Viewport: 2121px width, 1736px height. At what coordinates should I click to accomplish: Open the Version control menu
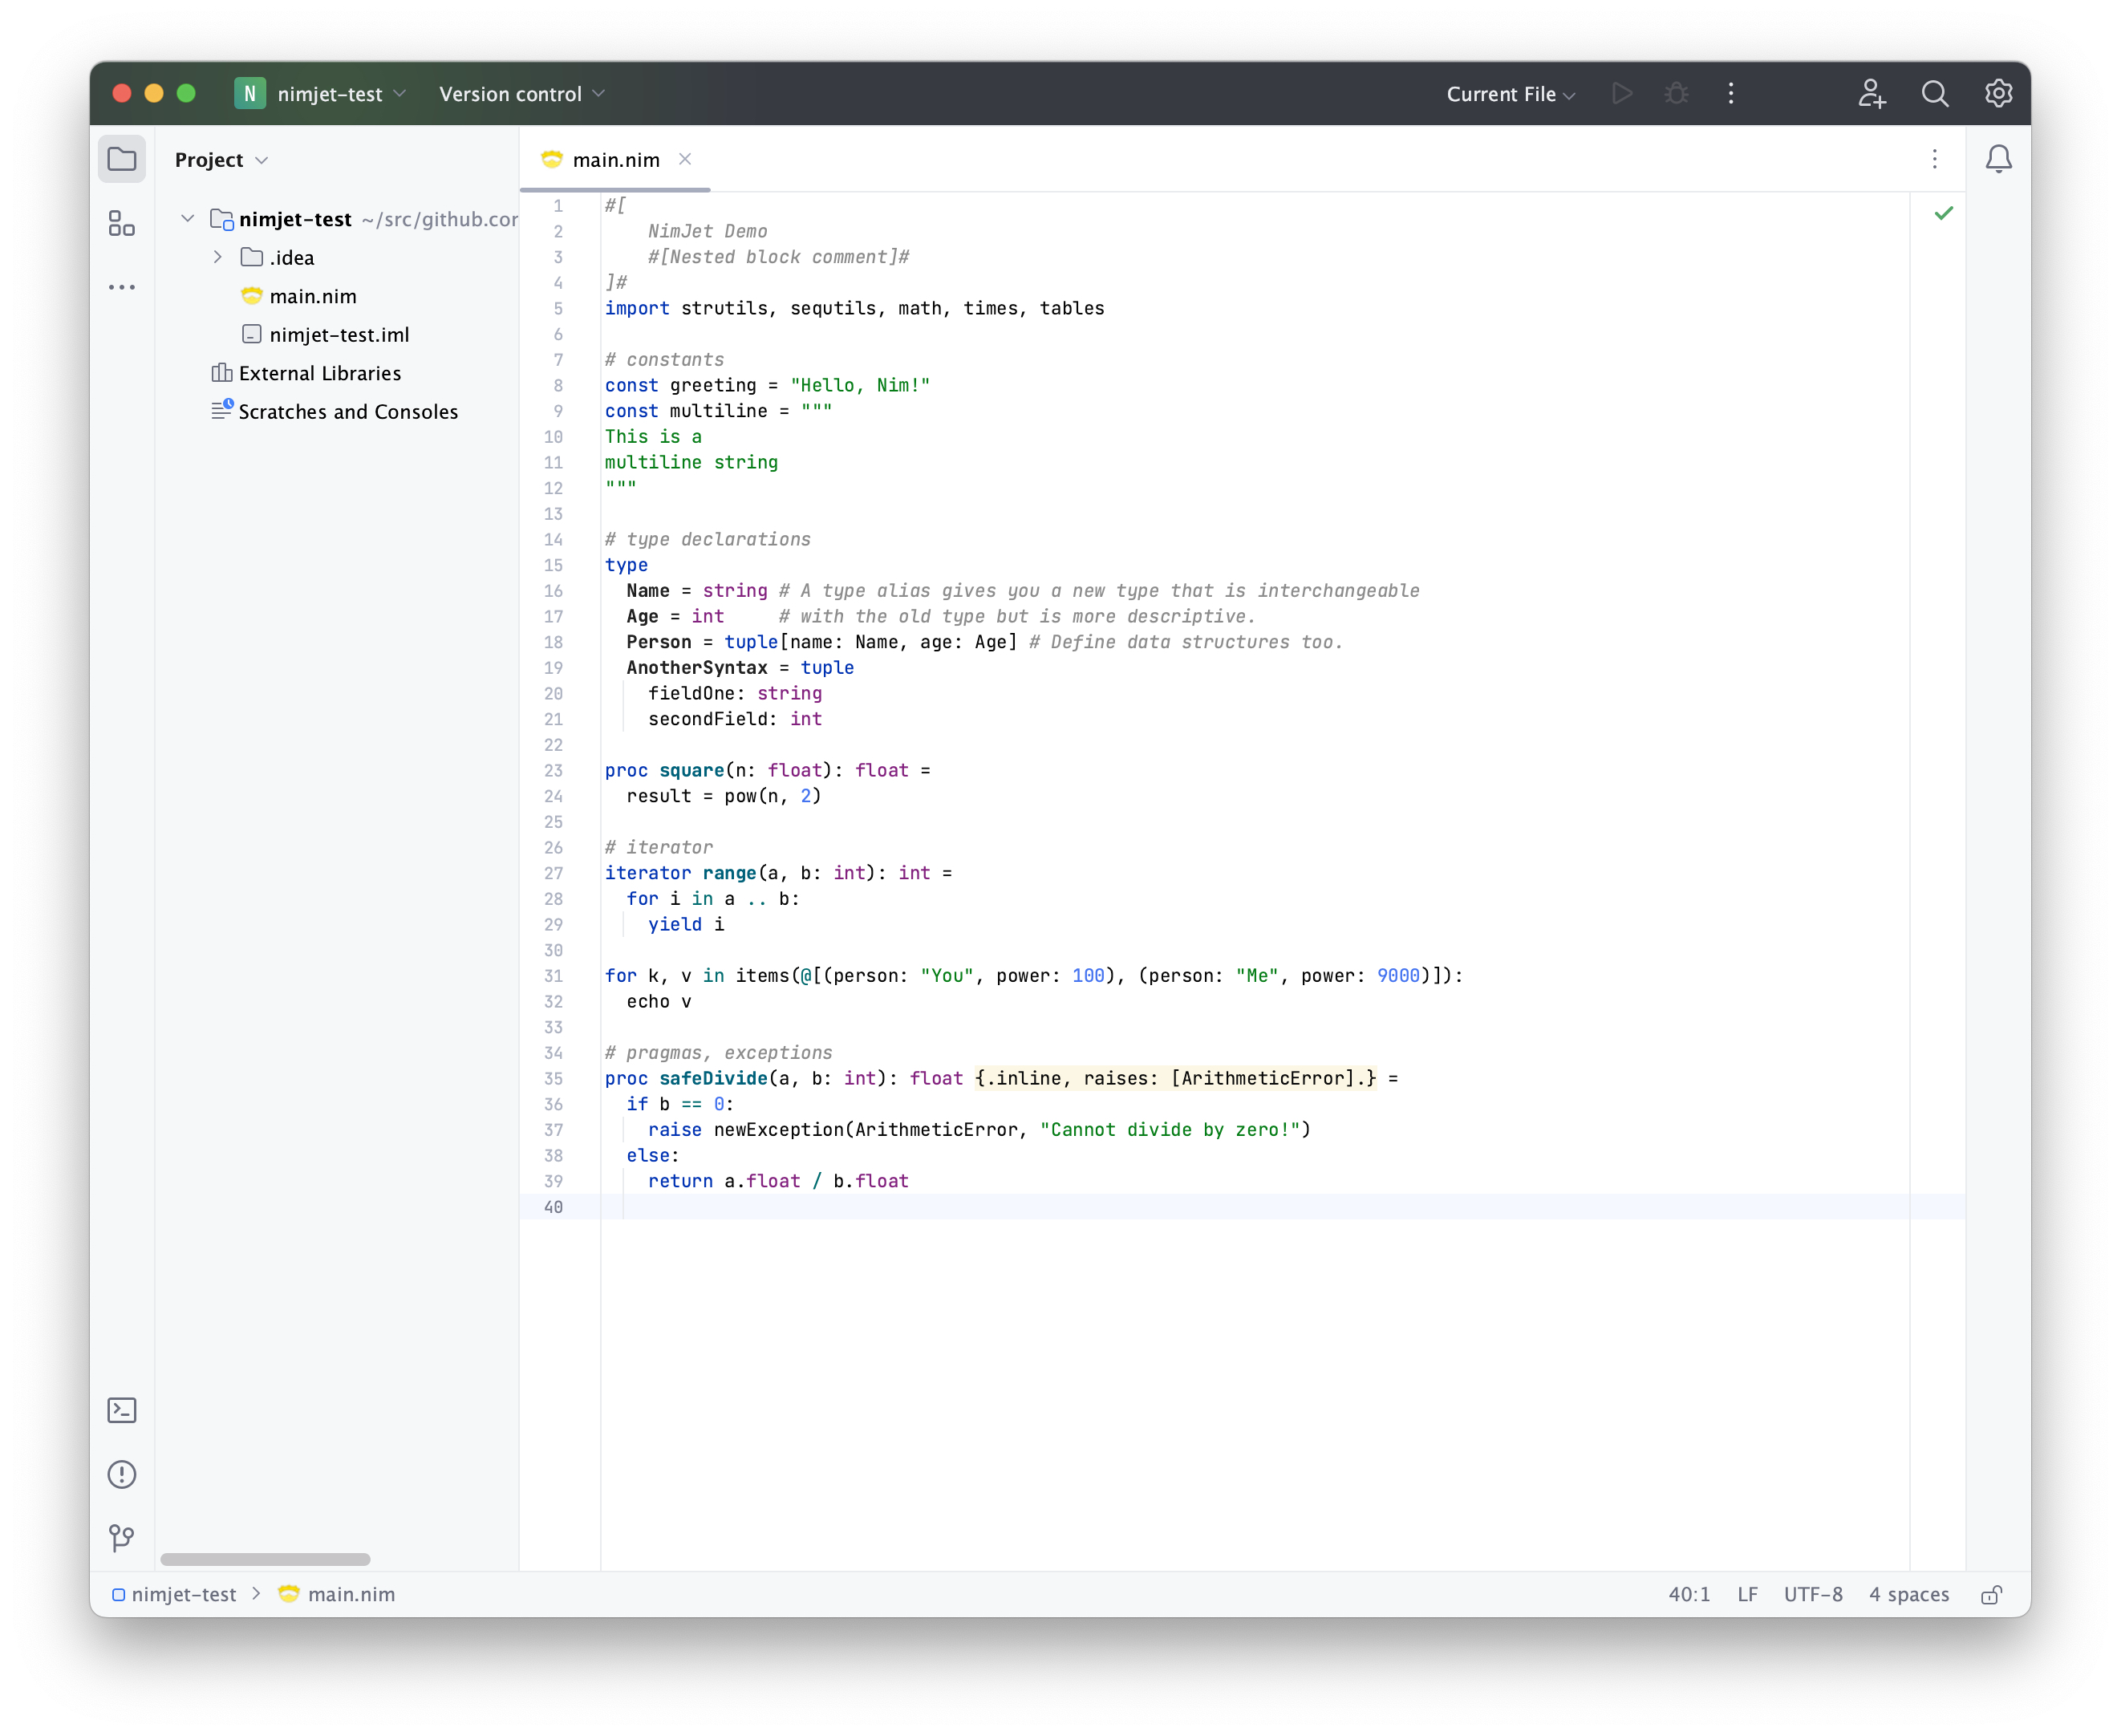tap(521, 94)
